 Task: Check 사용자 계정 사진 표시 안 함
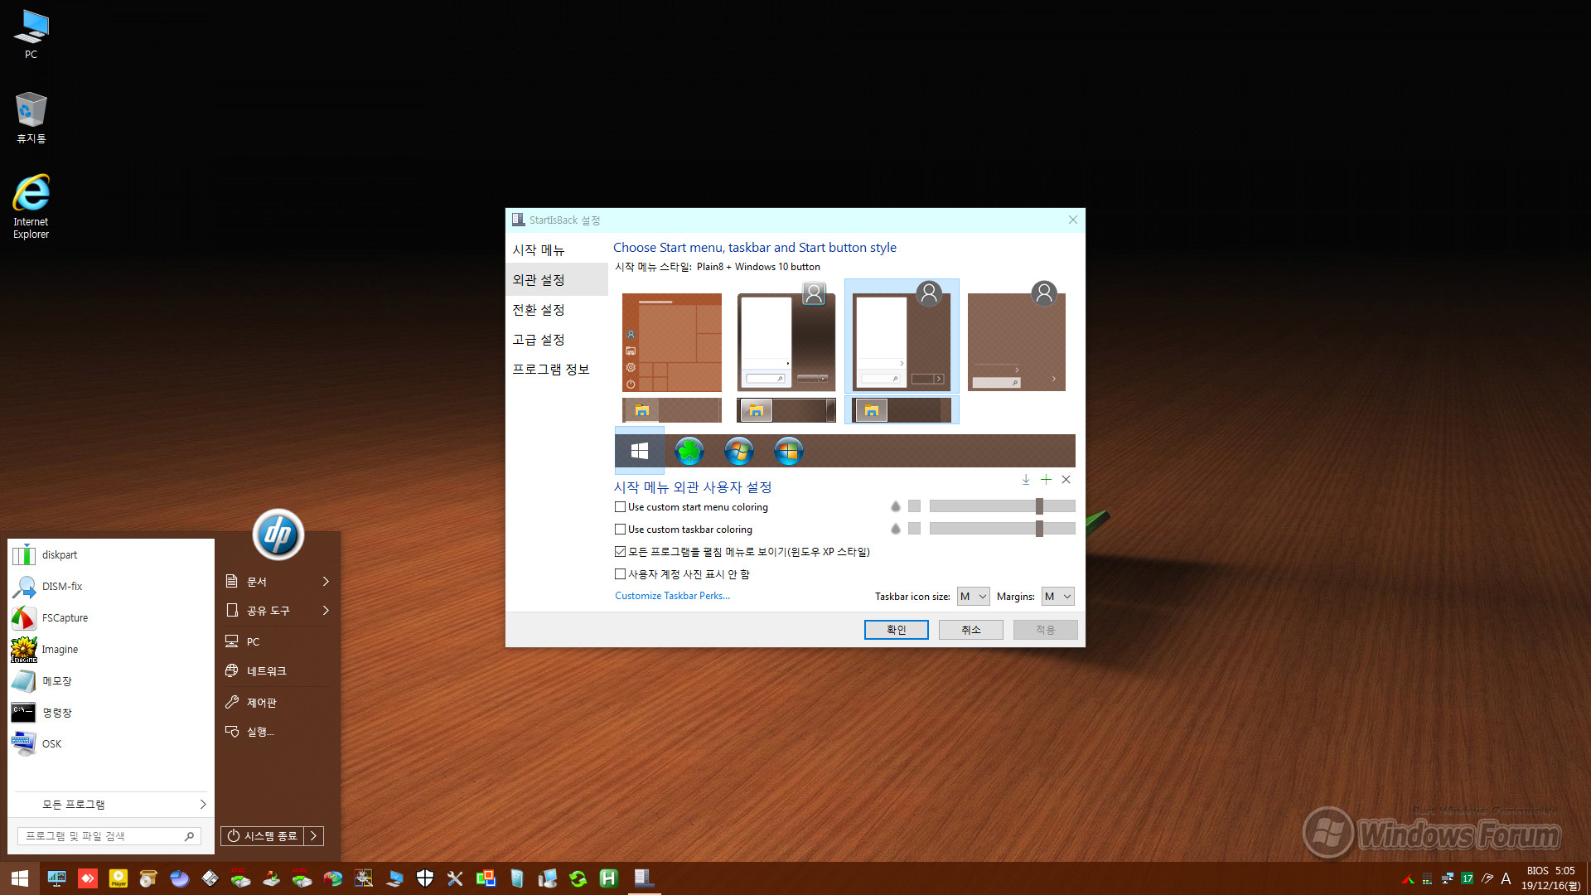[620, 574]
